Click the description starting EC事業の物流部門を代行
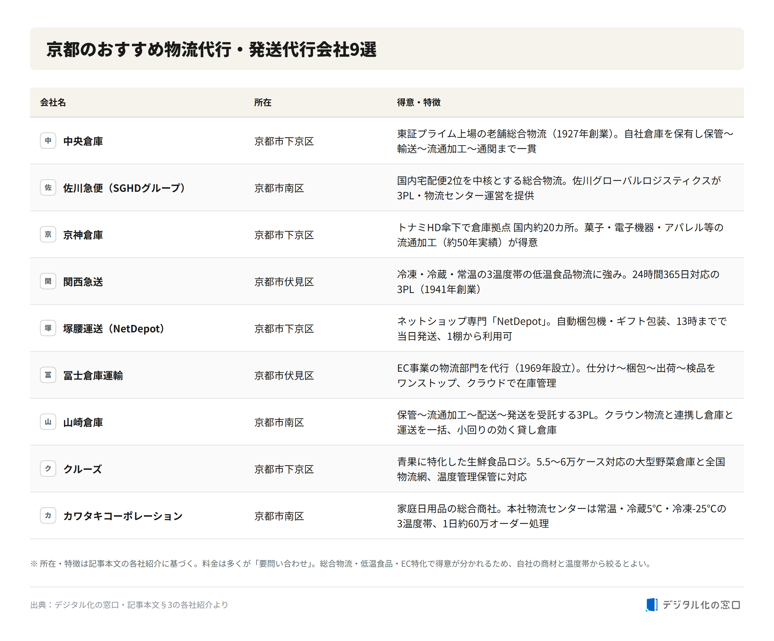The image size is (774, 641). coord(556,375)
